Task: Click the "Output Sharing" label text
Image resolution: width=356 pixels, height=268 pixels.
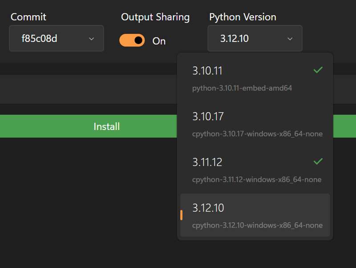Action: (x=155, y=17)
